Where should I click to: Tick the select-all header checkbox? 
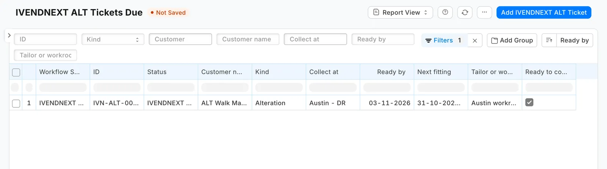pos(16,72)
